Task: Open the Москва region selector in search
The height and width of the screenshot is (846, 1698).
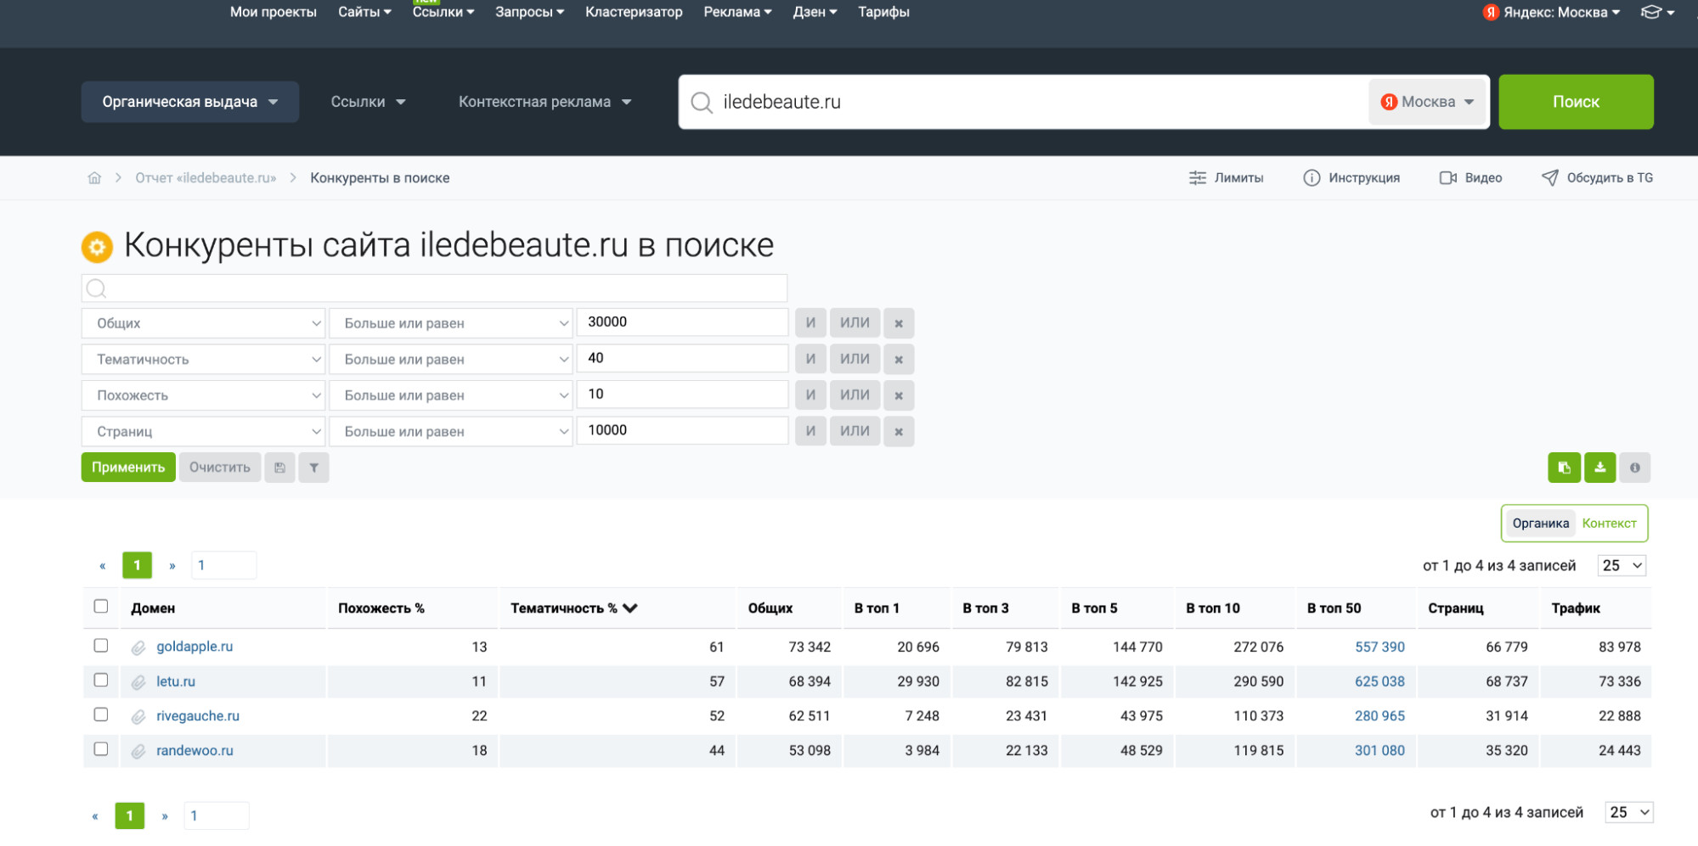Action: [x=1427, y=102]
